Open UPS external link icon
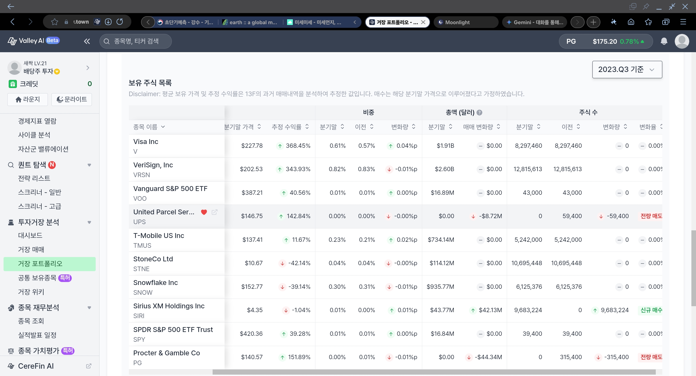Screen dimensions: 696x376 (215, 212)
